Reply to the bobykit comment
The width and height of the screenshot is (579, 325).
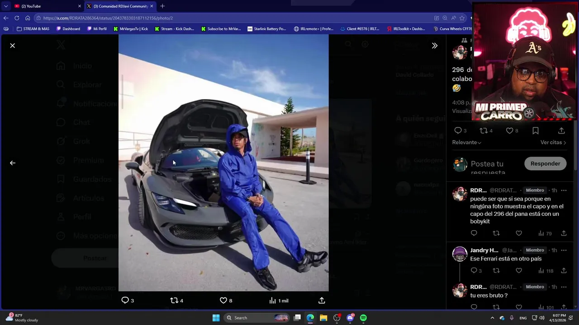point(474,233)
